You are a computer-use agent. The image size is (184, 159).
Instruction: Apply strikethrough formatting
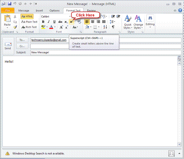click(60, 22)
